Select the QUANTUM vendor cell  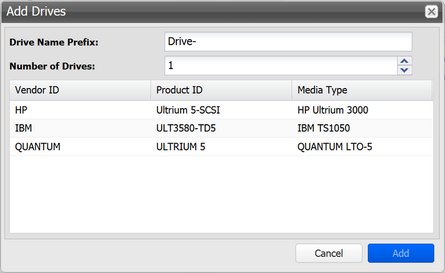[38, 147]
